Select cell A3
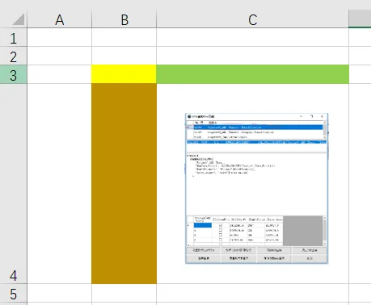Image resolution: width=371 pixels, height=305 pixels. pyautogui.click(x=59, y=74)
